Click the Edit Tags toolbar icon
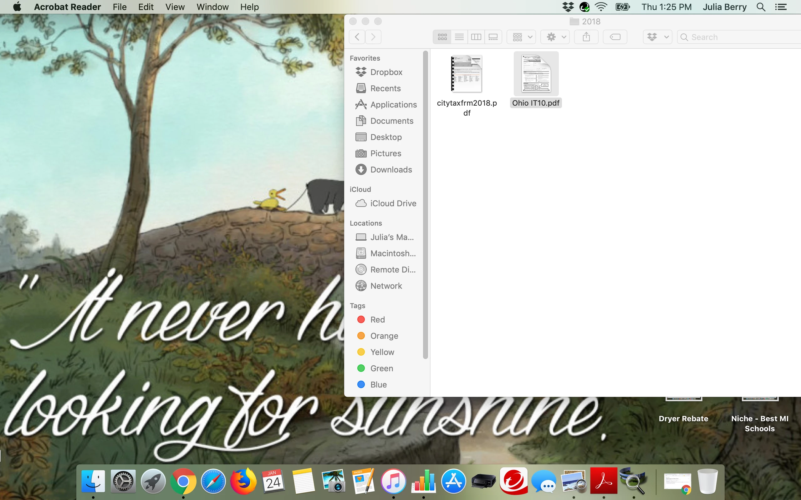The height and width of the screenshot is (500, 801). [615, 37]
